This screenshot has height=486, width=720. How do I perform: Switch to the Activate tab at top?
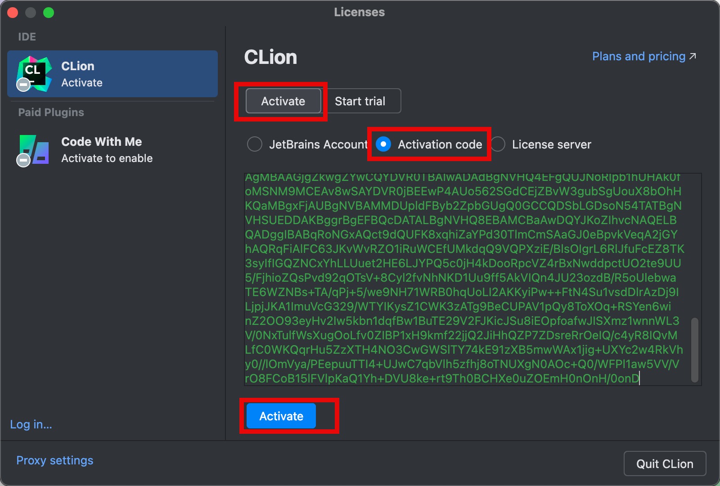pyautogui.click(x=283, y=101)
